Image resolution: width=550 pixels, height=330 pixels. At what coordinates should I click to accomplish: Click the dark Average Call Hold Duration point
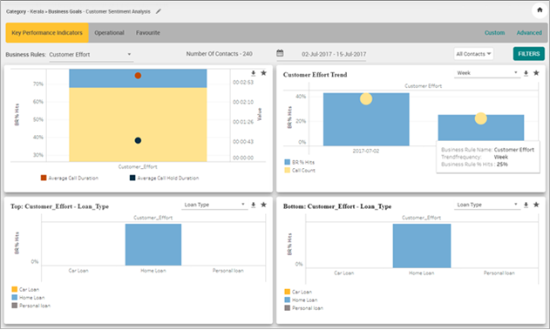[x=138, y=140]
